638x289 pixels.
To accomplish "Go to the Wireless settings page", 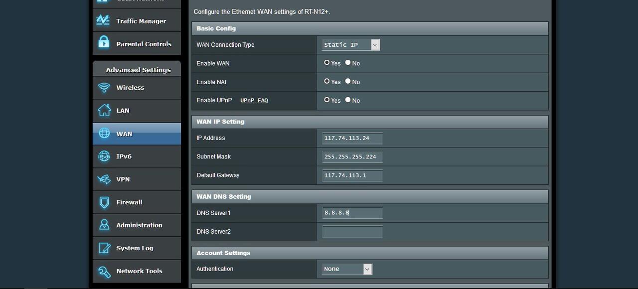I will click(x=137, y=88).
